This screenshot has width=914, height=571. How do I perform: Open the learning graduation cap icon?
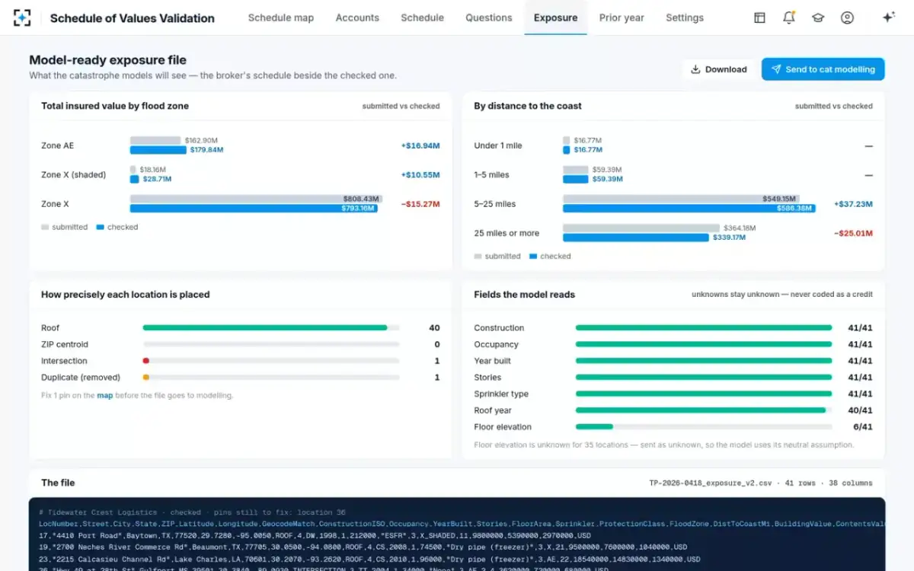click(818, 18)
